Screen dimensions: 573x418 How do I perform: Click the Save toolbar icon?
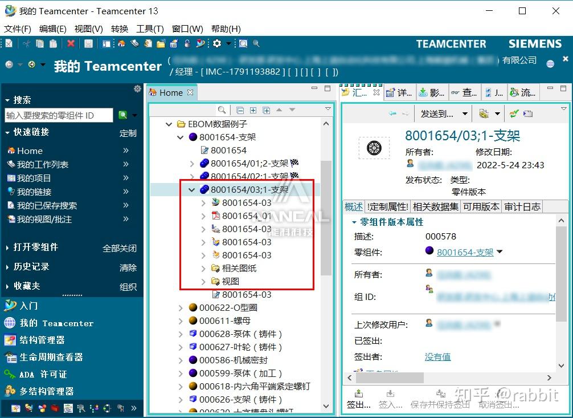pyautogui.click(x=88, y=43)
